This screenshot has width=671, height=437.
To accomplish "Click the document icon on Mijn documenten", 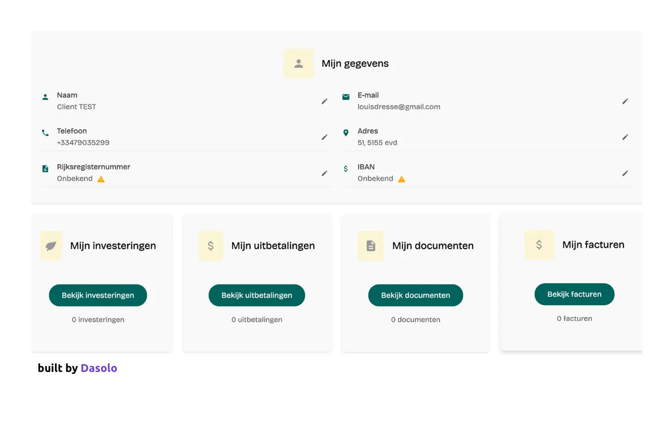I will [371, 246].
